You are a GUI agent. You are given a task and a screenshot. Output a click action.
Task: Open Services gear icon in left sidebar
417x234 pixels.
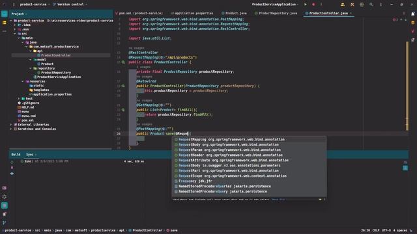5,196
